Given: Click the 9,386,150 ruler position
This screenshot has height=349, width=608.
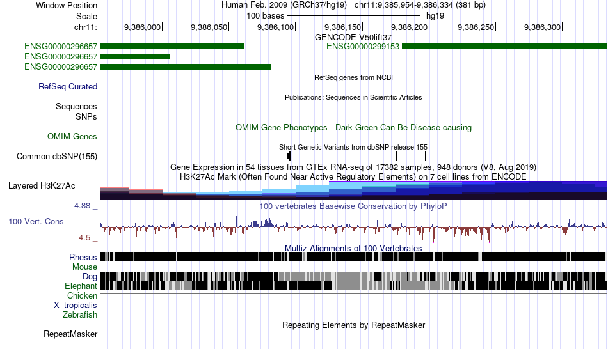Looking at the screenshot, I should pyautogui.click(x=343, y=27).
